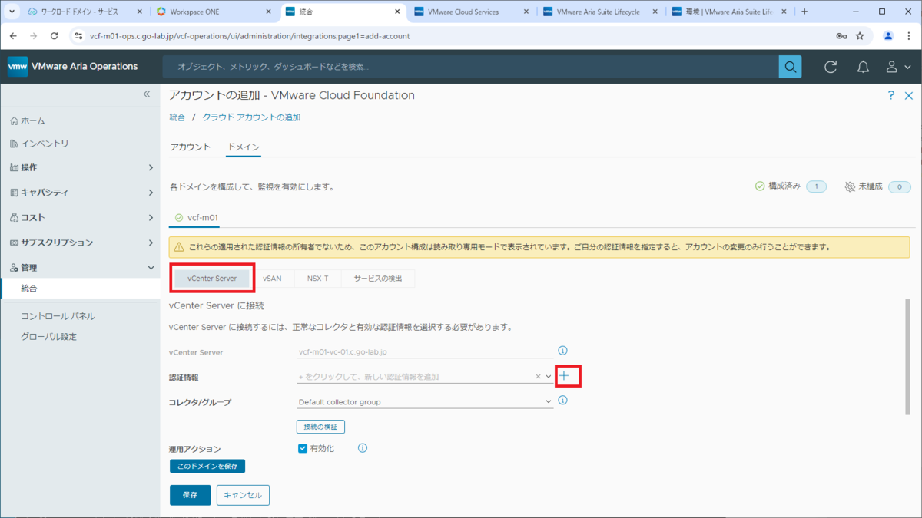
Task: Switch to NSX-T adapter tab
Action: coord(317,279)
